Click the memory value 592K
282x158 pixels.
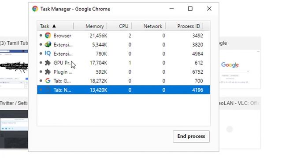coord(101,72)
